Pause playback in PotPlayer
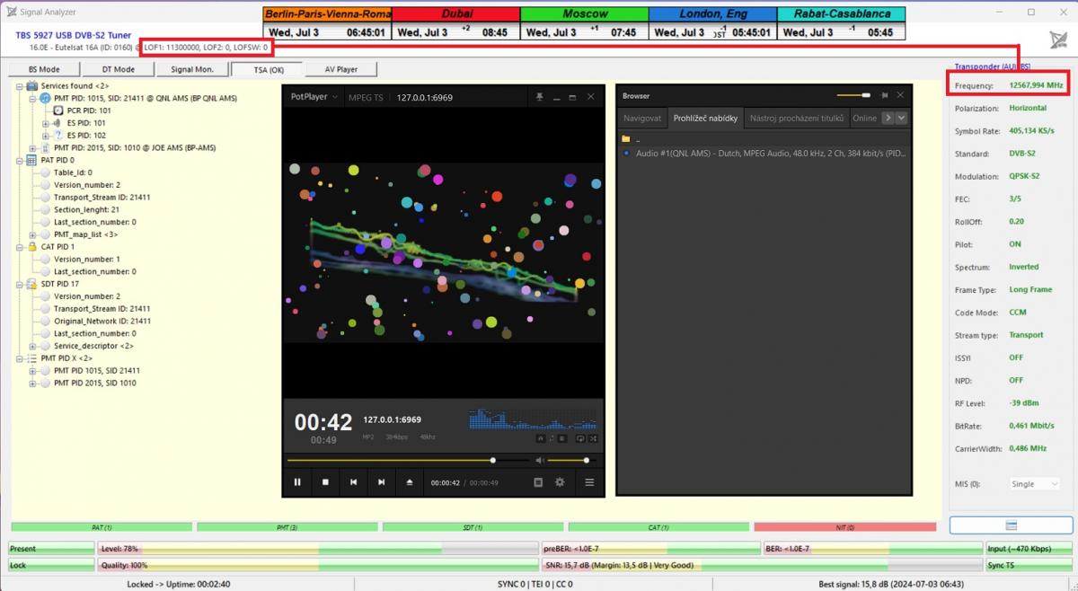The image size is (1078, 591). click(297, 482)
